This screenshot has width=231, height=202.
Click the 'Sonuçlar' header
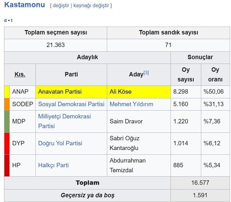tap(200, 58)
